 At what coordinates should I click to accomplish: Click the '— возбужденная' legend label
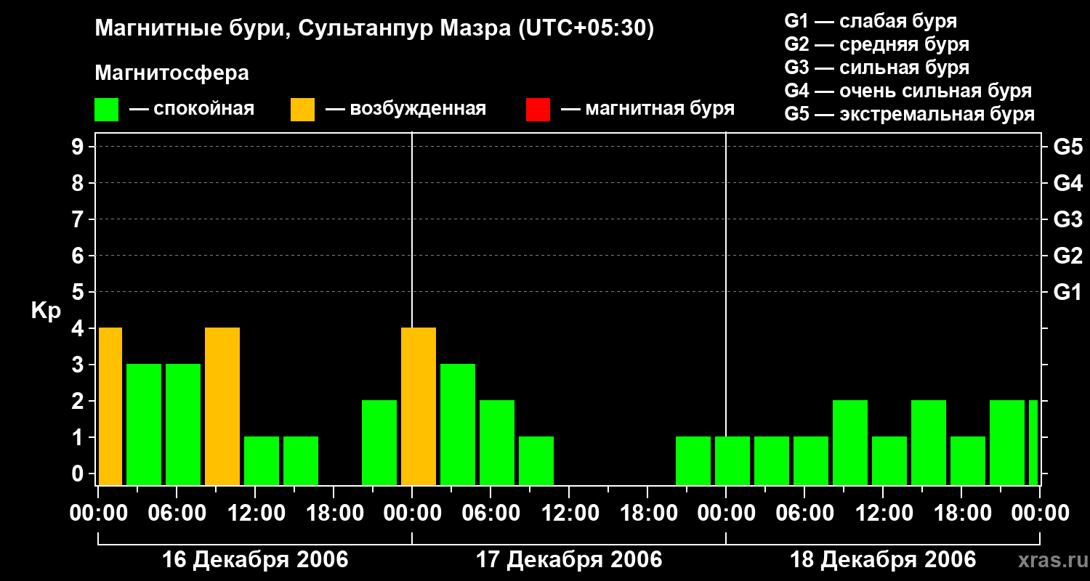(405, 110)
